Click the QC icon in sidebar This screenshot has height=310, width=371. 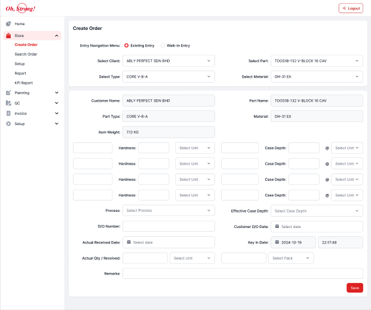tap(8, 103)
